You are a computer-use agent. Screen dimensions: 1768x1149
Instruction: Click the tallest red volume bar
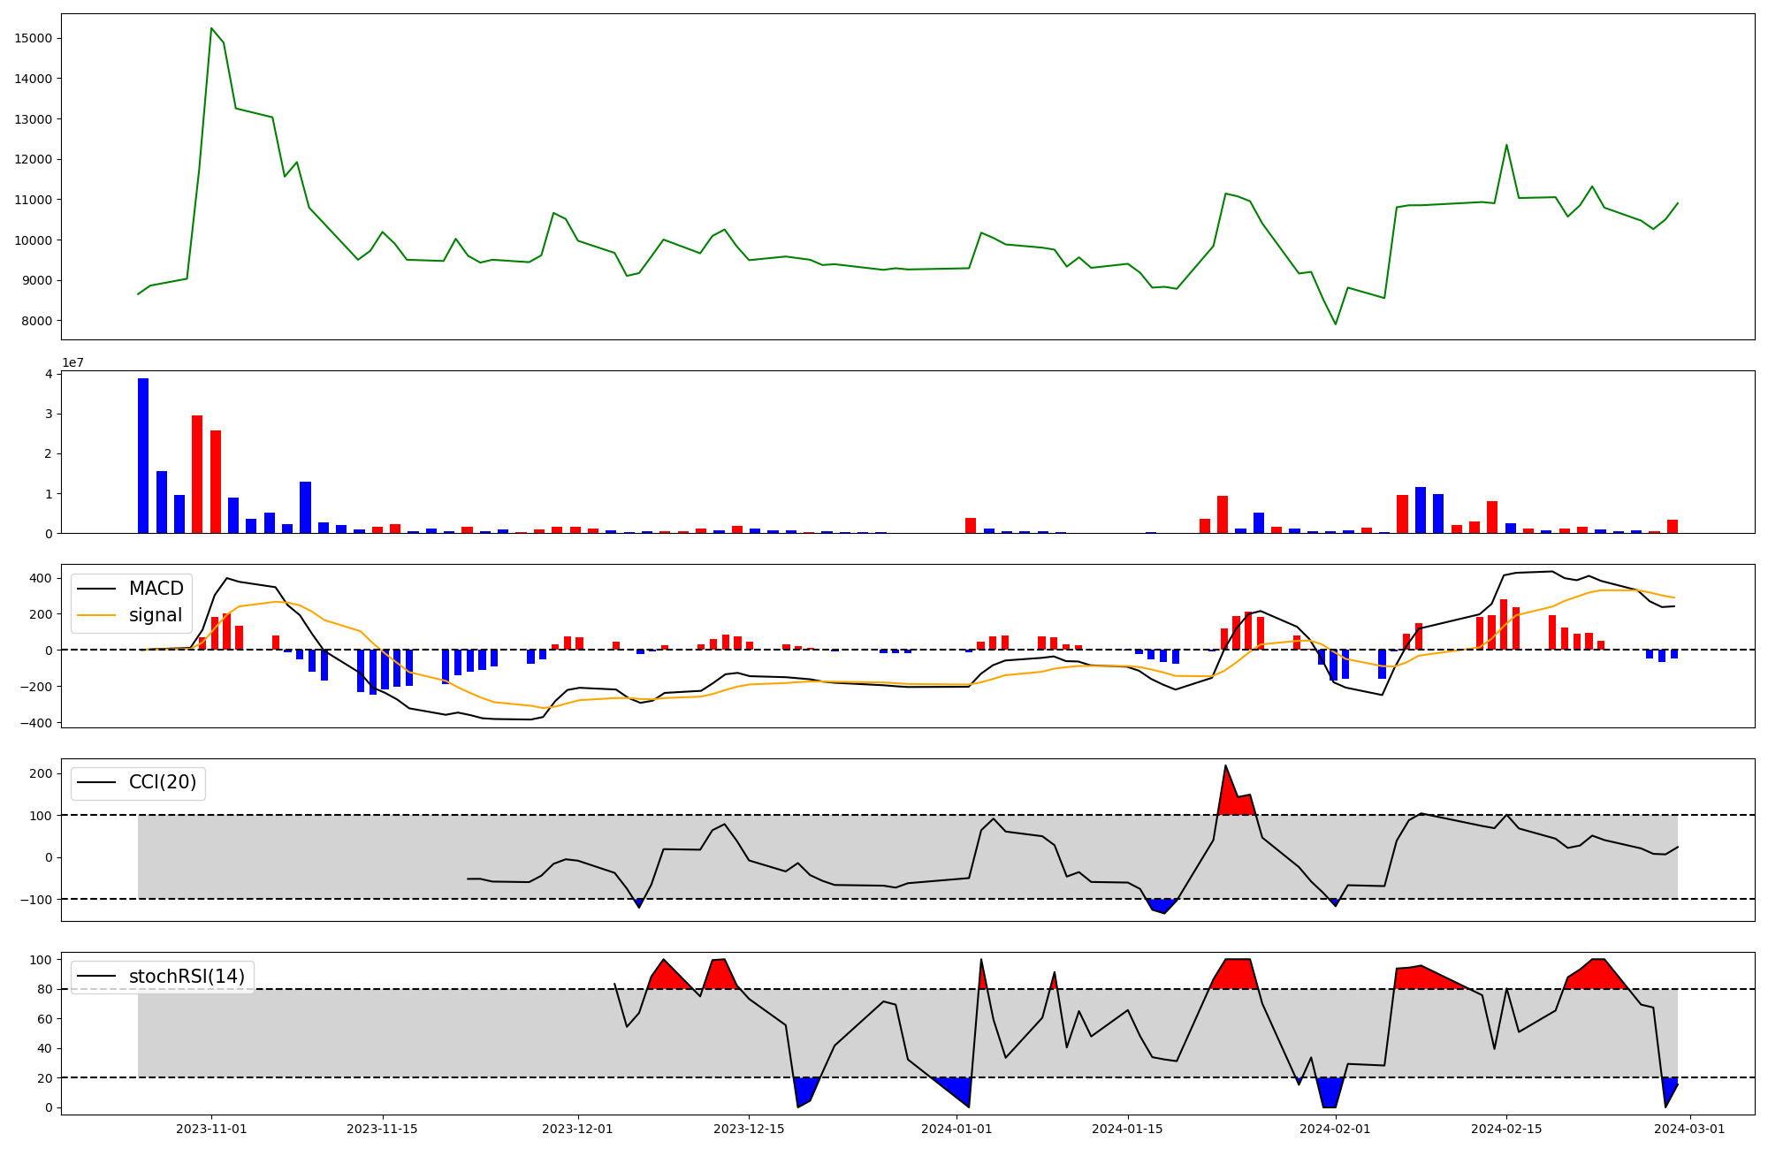click(197, 474)
